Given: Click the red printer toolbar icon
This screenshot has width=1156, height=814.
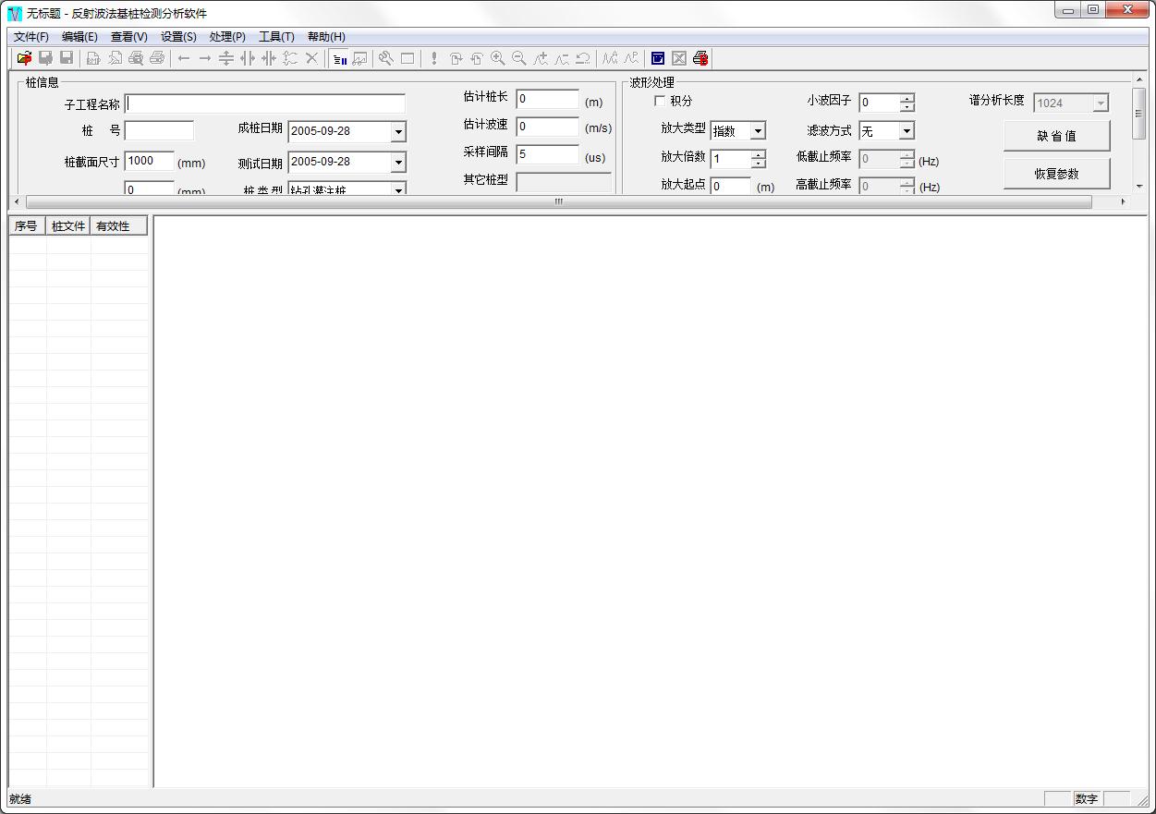Looking at the screenshot, I should [700, 58].
